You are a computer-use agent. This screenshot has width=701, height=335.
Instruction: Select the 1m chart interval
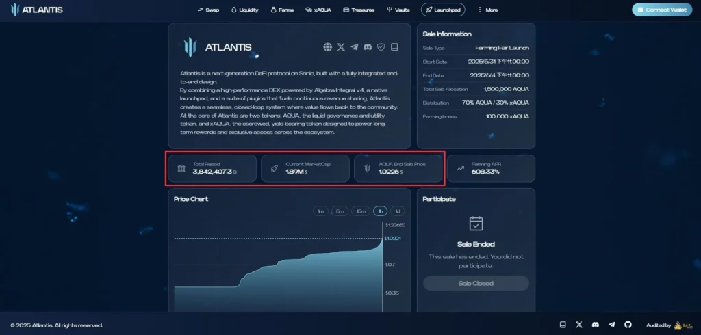(320, 211)
